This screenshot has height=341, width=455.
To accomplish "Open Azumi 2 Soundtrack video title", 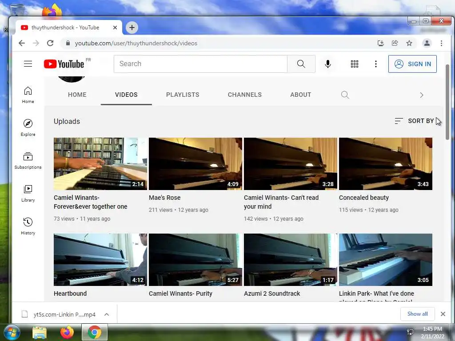I will 272,293.
